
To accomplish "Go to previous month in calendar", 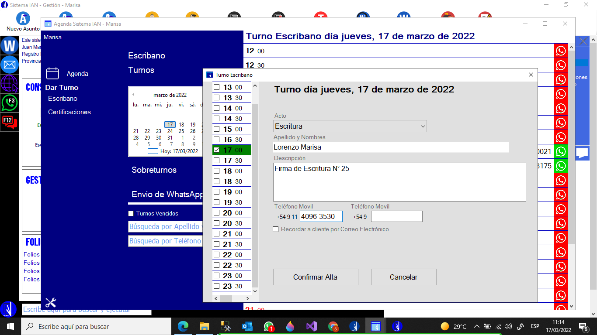I will (x=133, y=95).
